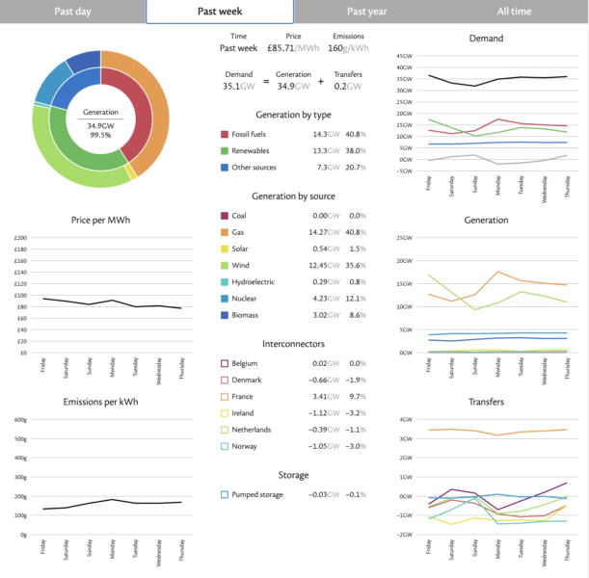
Task: Toggle the Norway interconnector box
Action: 225,445
